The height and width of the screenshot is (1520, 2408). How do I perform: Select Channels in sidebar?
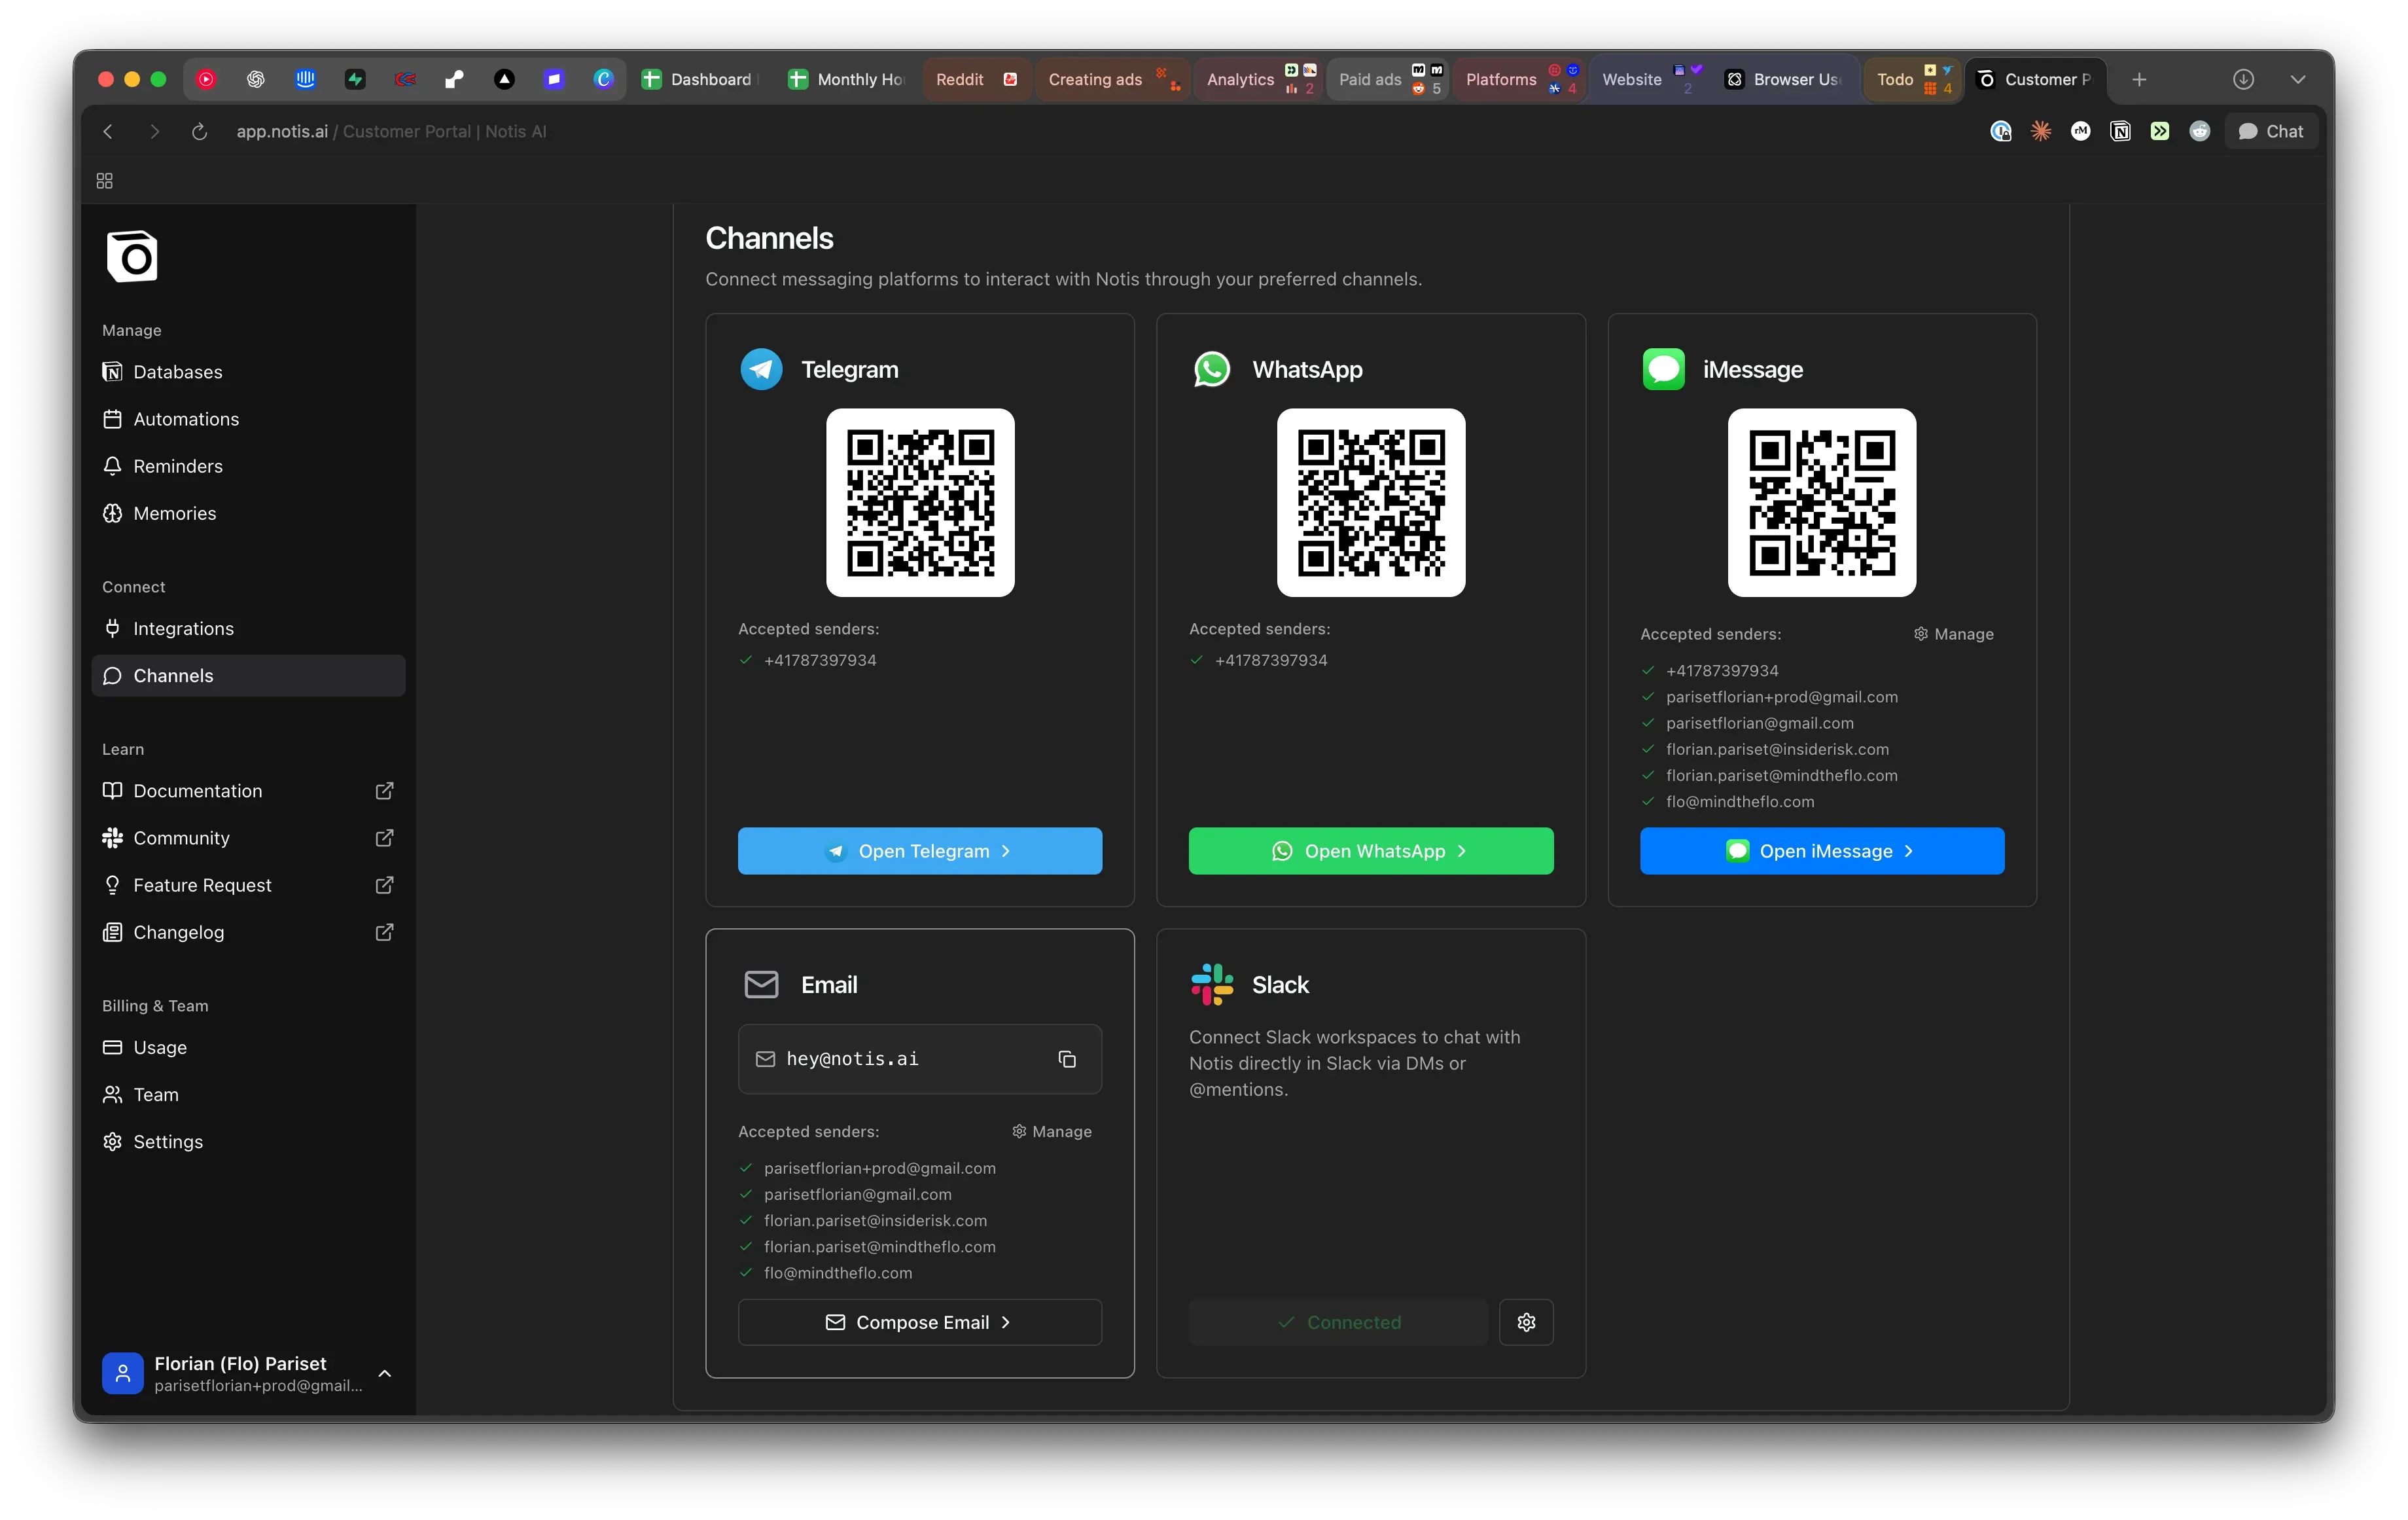tap(248, 674)
